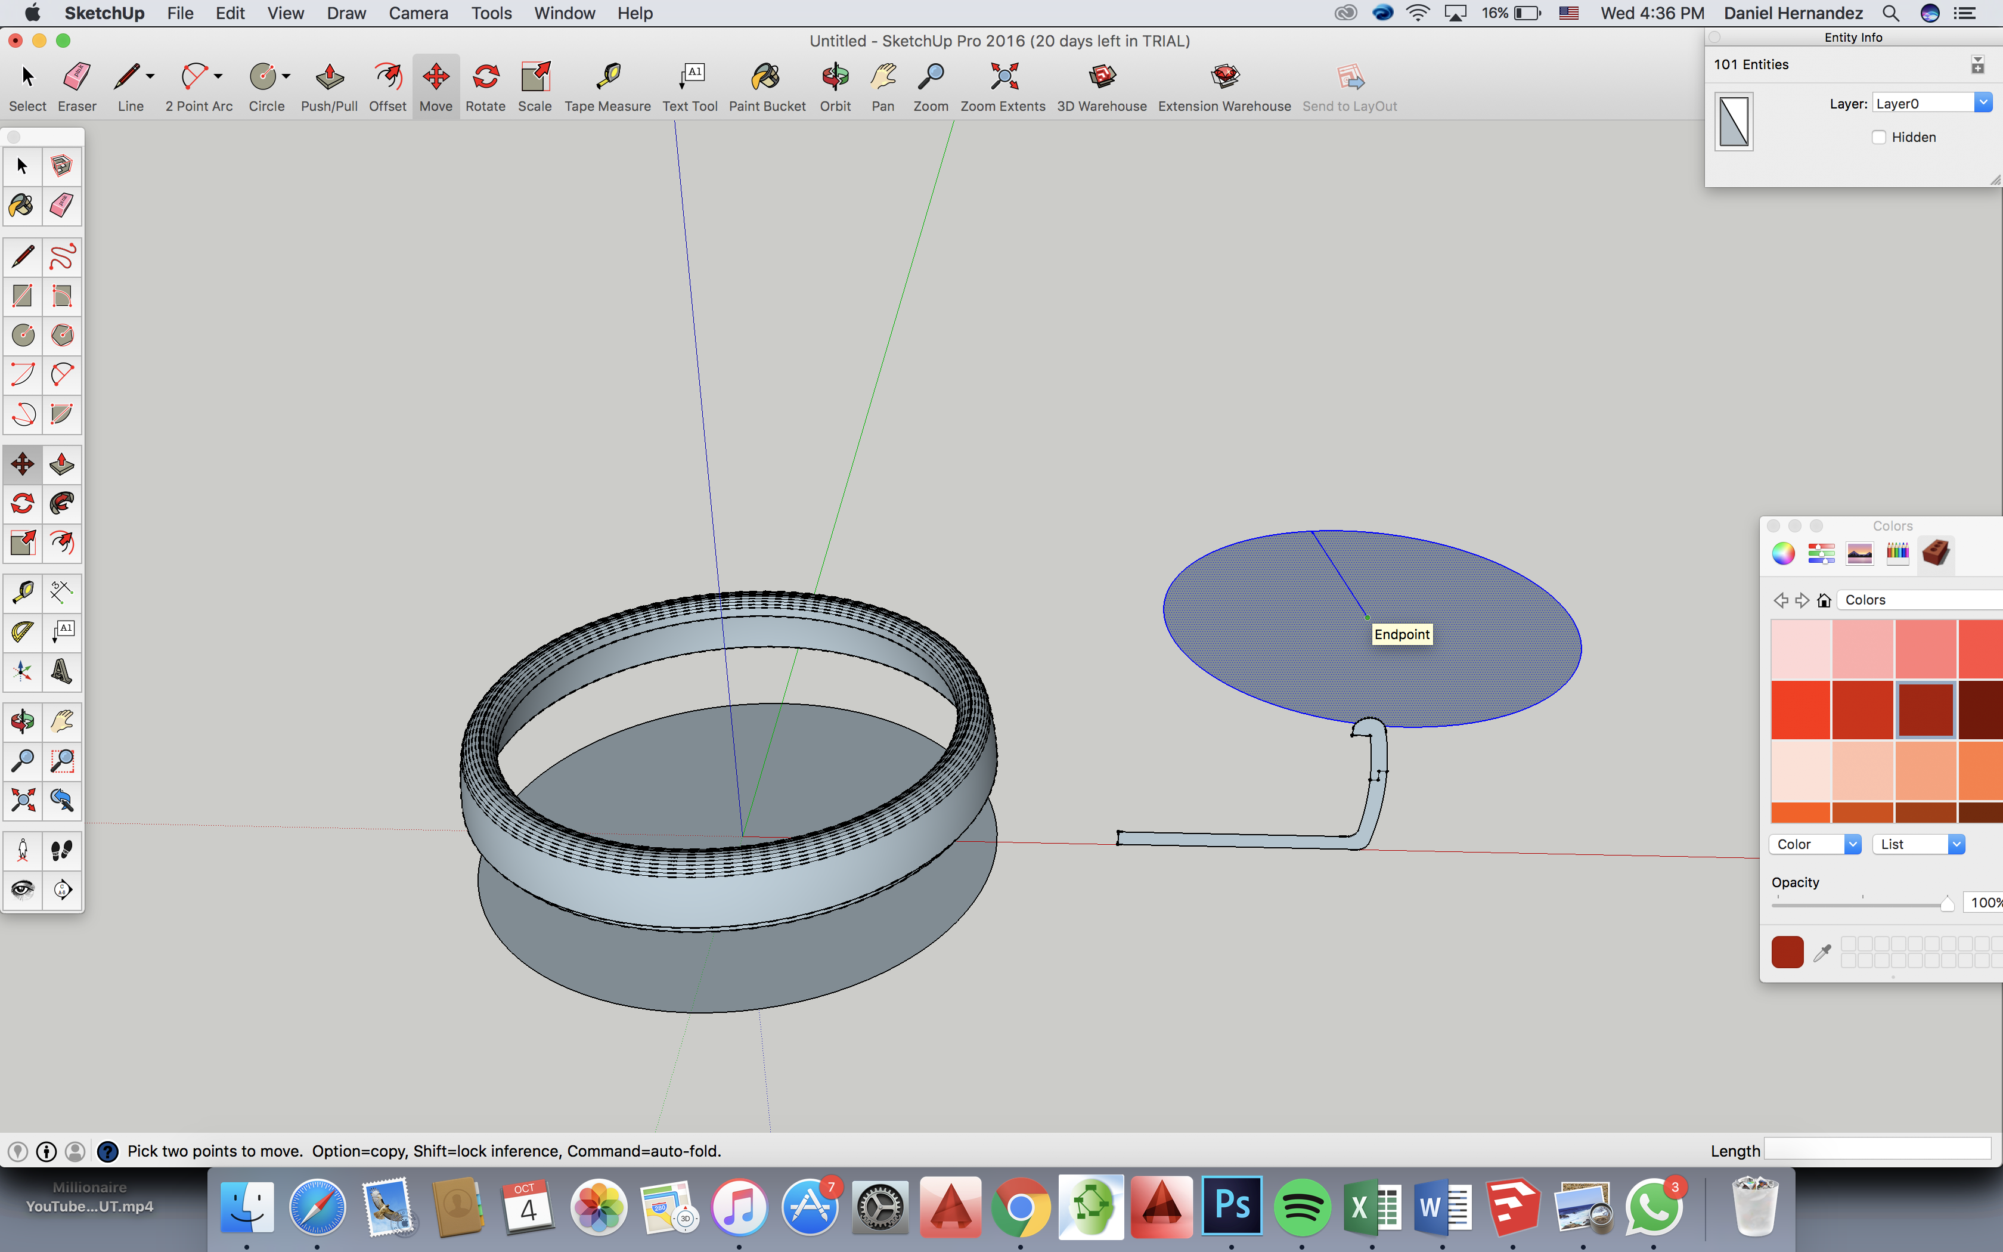Open Extension Warehouse
This screenshot has width=2003, height=1252.
click(1224, 87)
